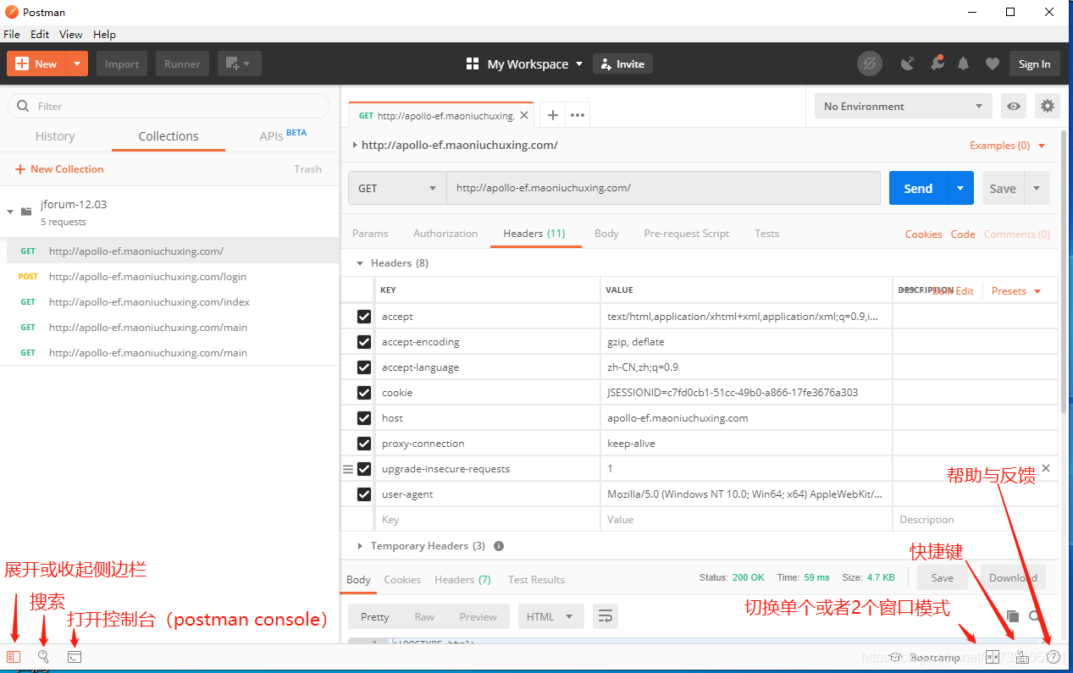Click the blue Send button
This screenshot has width=1073, height=673.
click(918, 188)
